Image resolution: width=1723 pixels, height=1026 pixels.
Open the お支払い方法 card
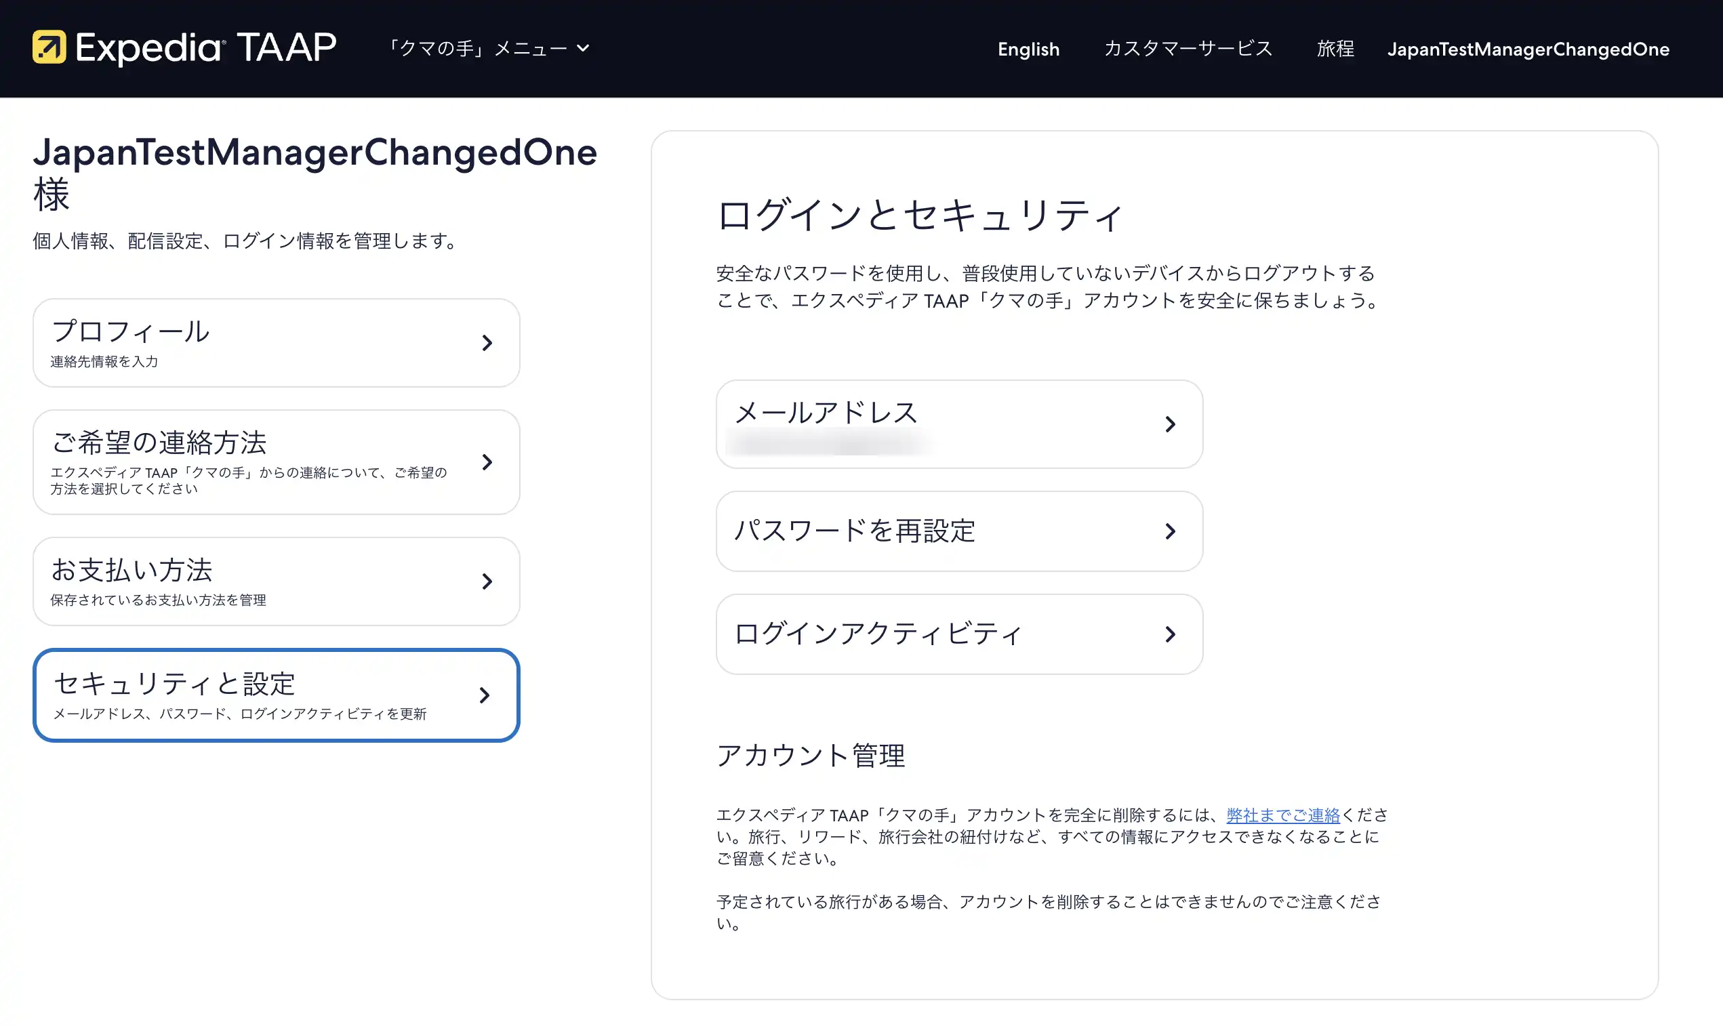276,581
